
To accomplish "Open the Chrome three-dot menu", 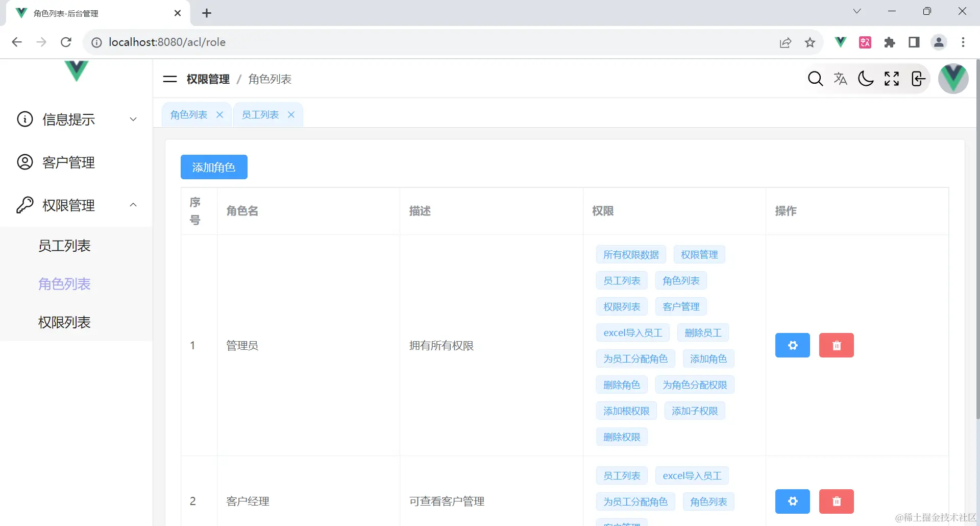I will [963, 42].
